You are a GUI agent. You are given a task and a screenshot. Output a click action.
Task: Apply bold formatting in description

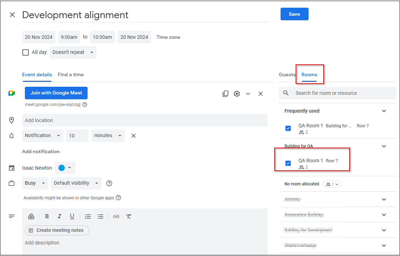(x=47, y=216)
